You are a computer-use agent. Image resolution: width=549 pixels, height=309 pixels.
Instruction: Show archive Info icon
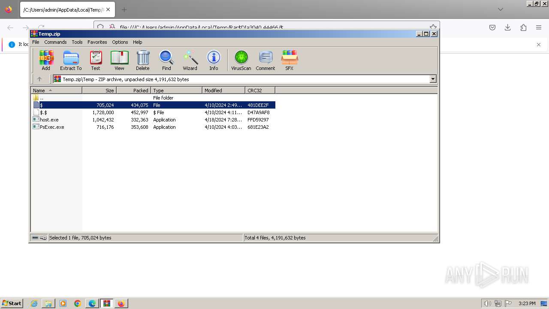click(214, 60)
